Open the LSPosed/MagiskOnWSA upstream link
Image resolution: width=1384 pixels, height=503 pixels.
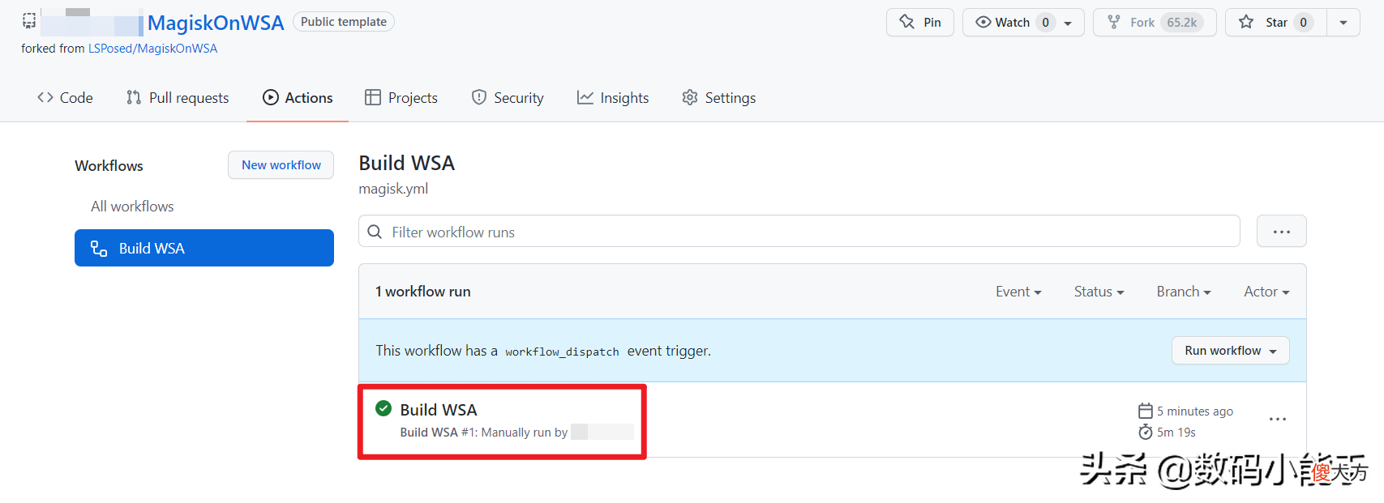[152, 49]
